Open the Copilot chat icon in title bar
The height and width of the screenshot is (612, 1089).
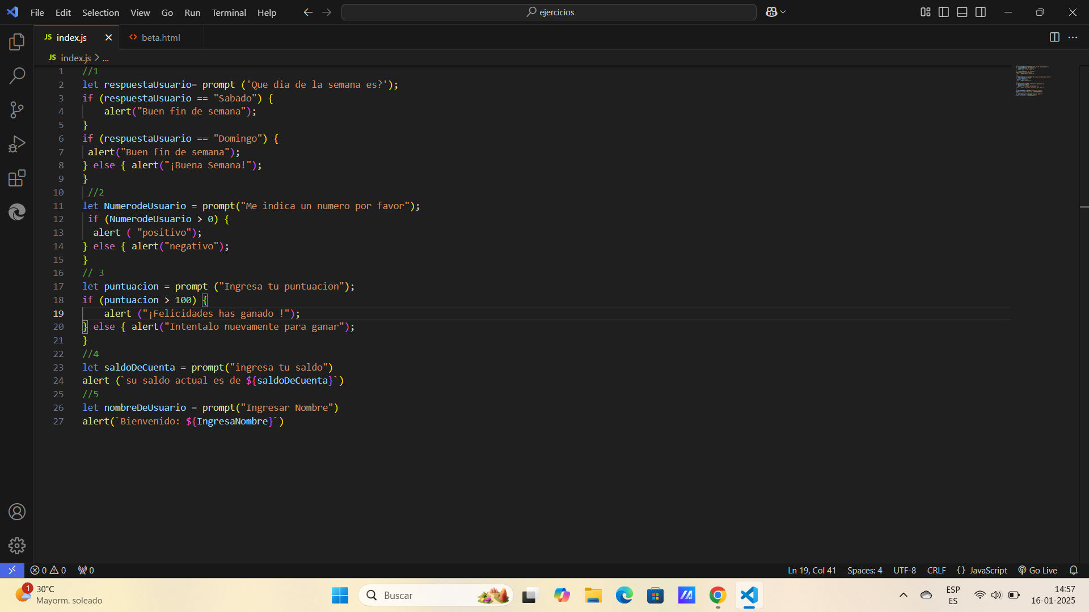771,12
